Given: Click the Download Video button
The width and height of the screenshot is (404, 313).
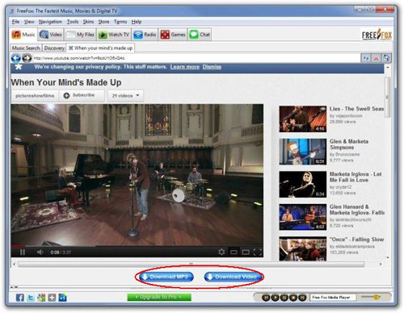Looking at the screenshot, I should tap(234, 277).
